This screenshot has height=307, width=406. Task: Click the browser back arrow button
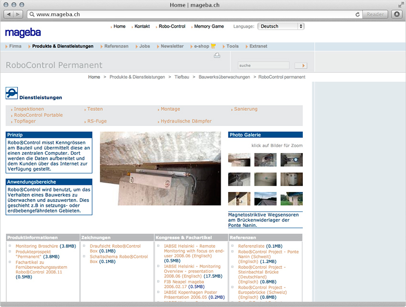coord(9,14)
